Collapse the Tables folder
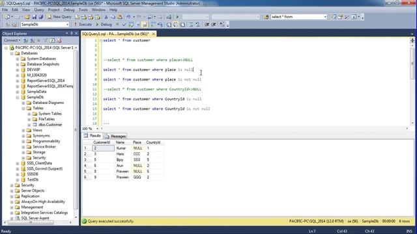The image size is (417, 234). point(23,109)
